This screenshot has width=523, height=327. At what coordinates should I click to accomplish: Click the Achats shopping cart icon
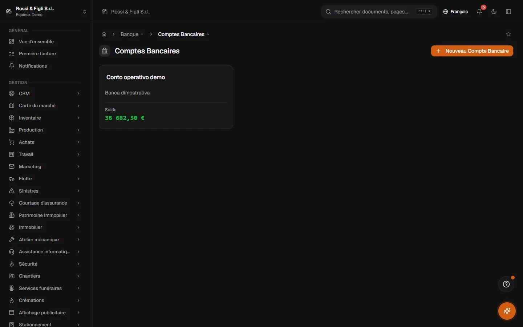pyautogui.click(x=12, y=142)
